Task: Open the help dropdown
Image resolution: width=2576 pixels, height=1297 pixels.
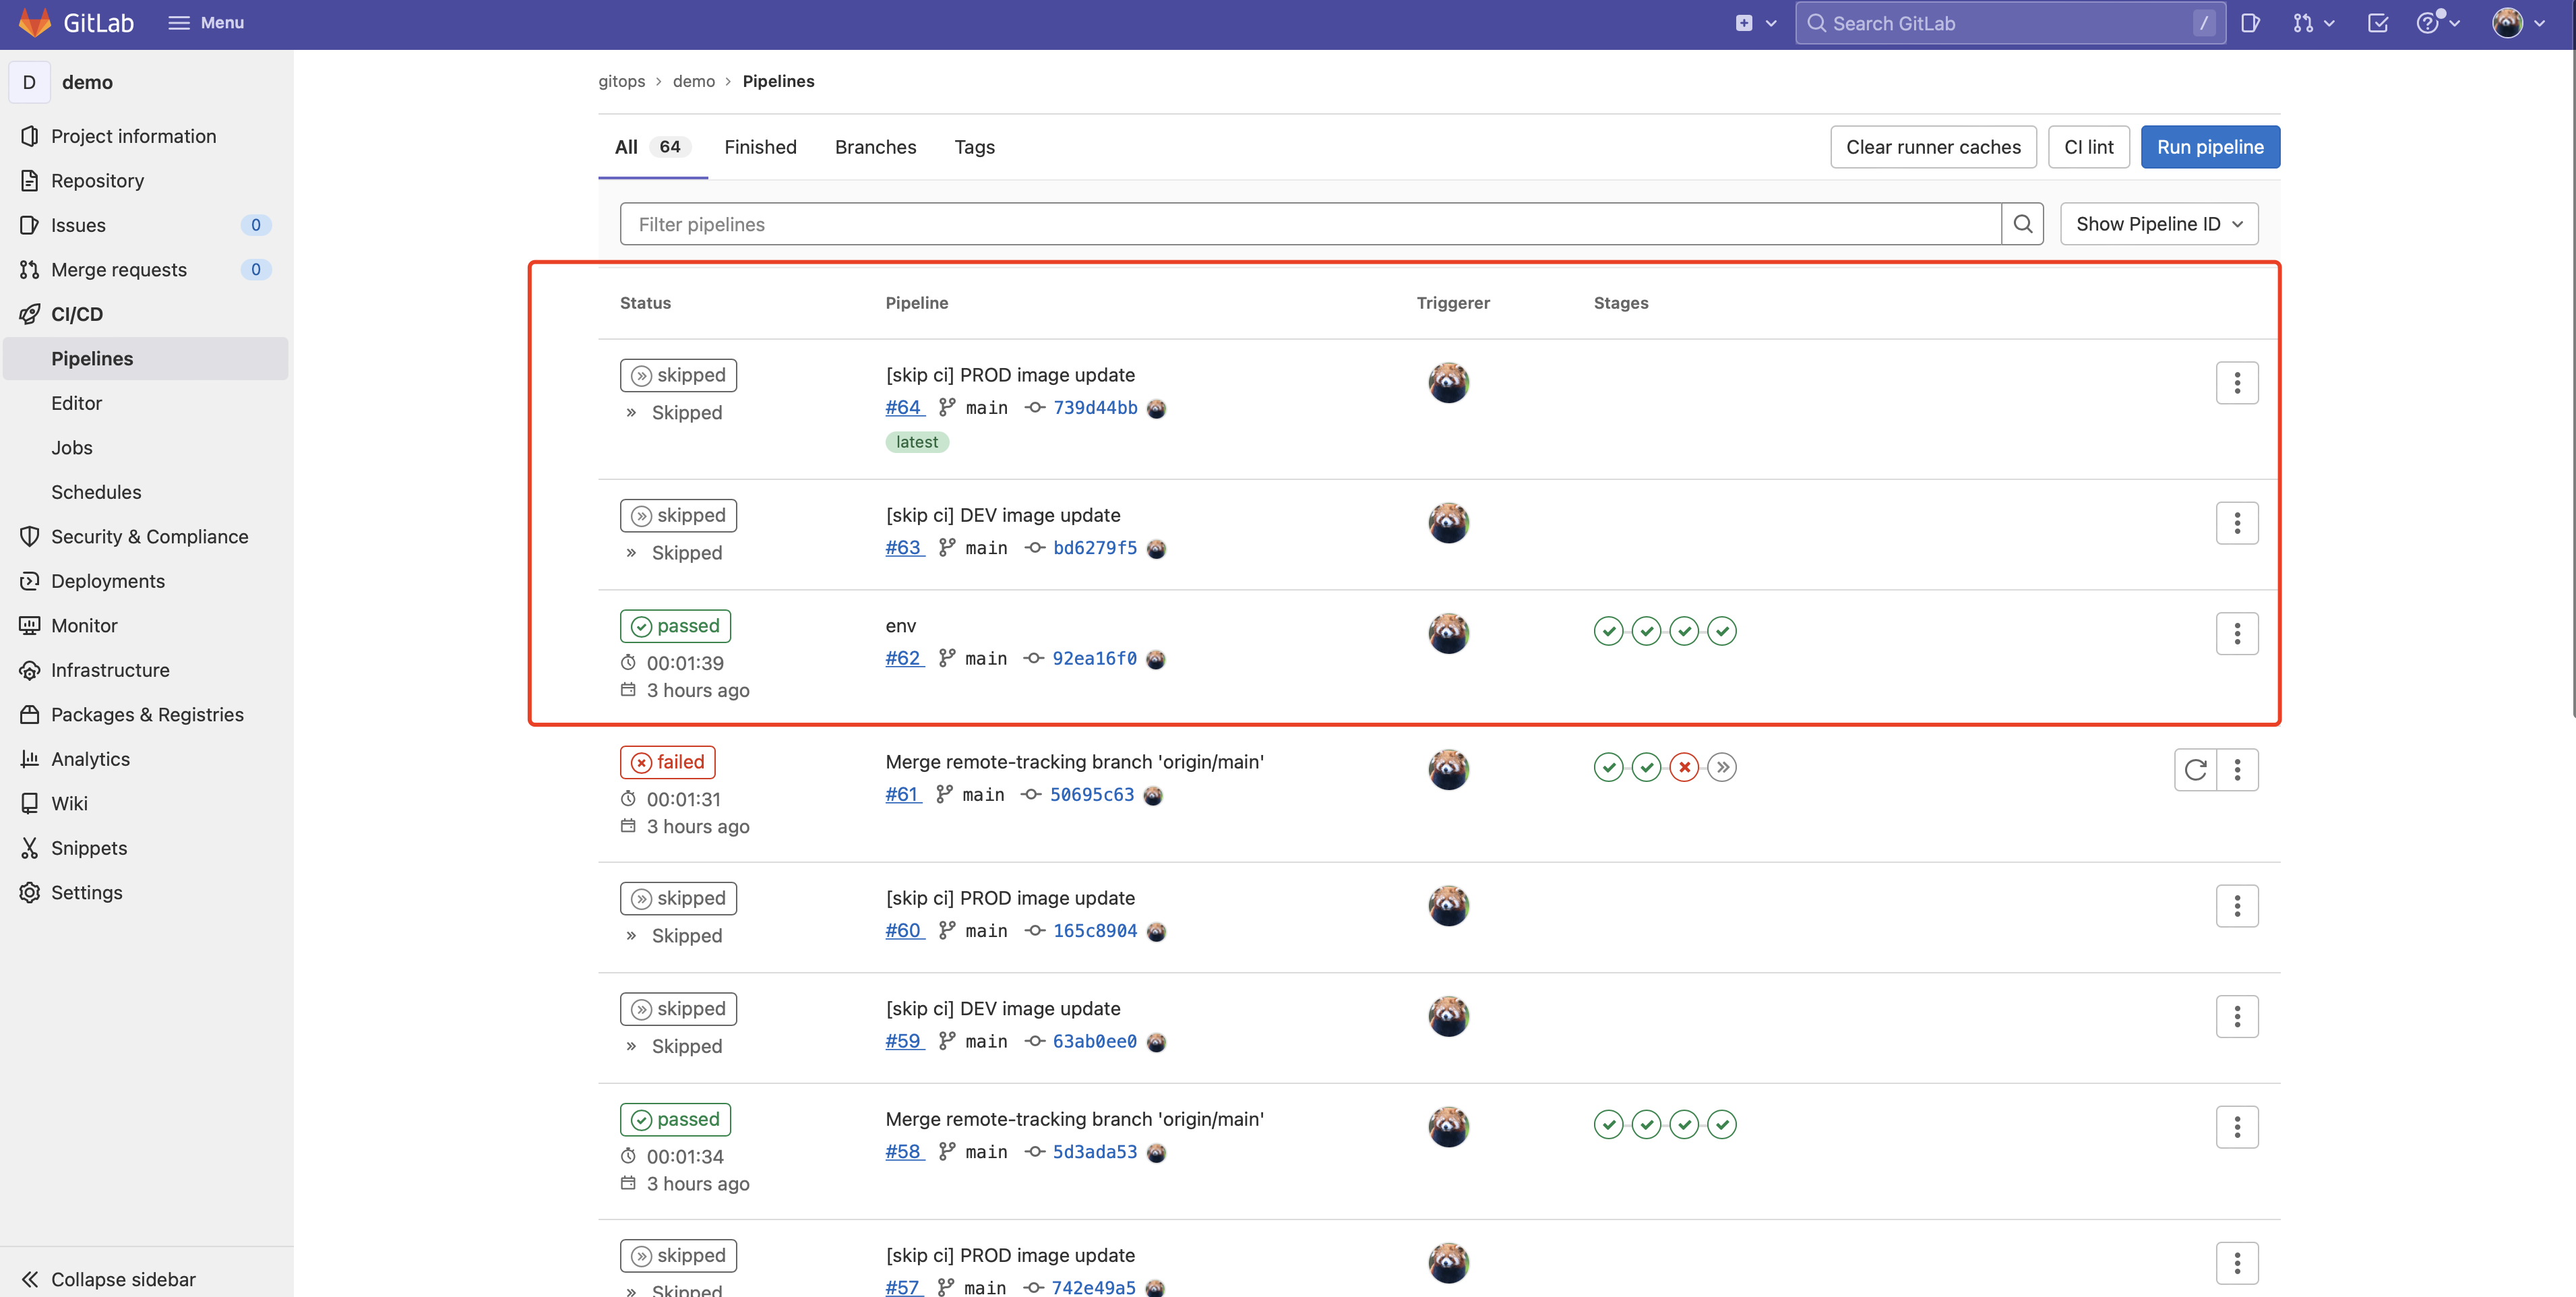Action: point(2438,23)
